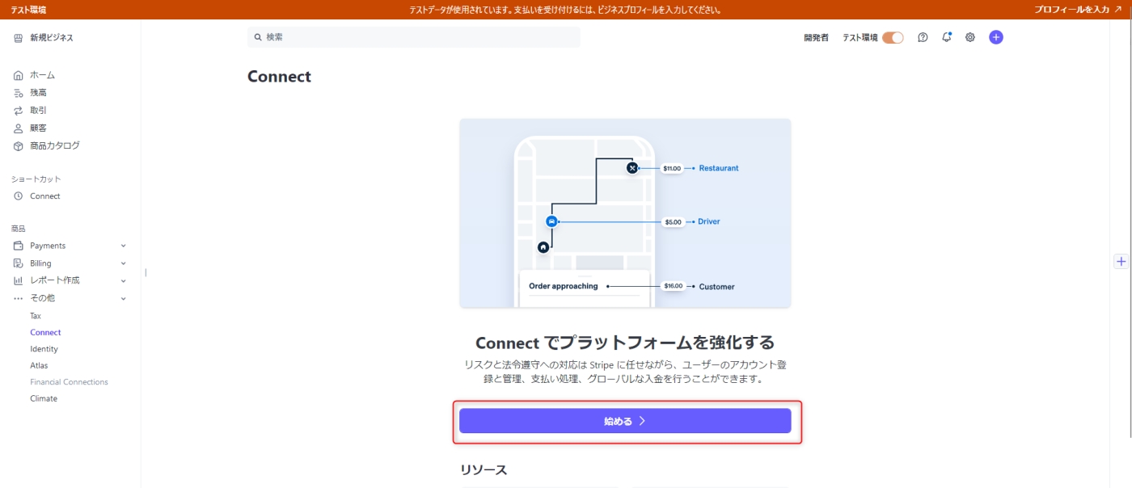The height and width of the screenshot is (488, 1132).
Task: Click arrow icon next to プロフィールを入力
Action: (1117, 10)
